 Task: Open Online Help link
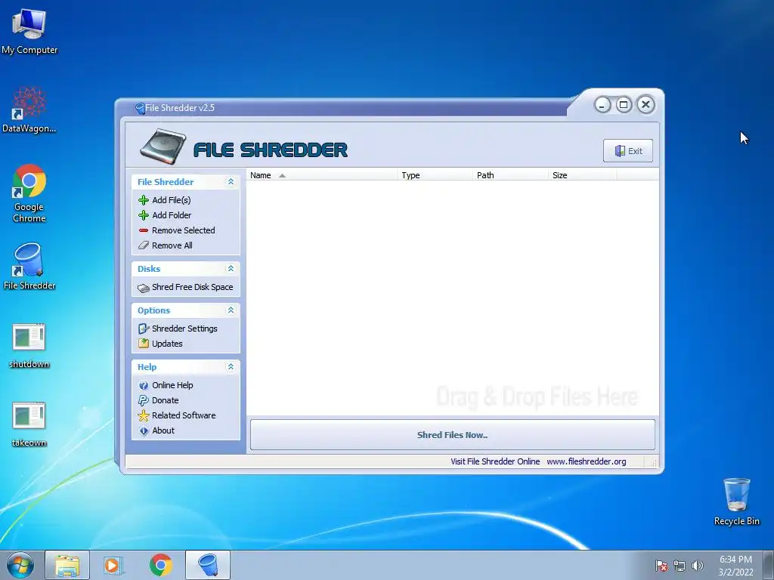pos(172,385)
